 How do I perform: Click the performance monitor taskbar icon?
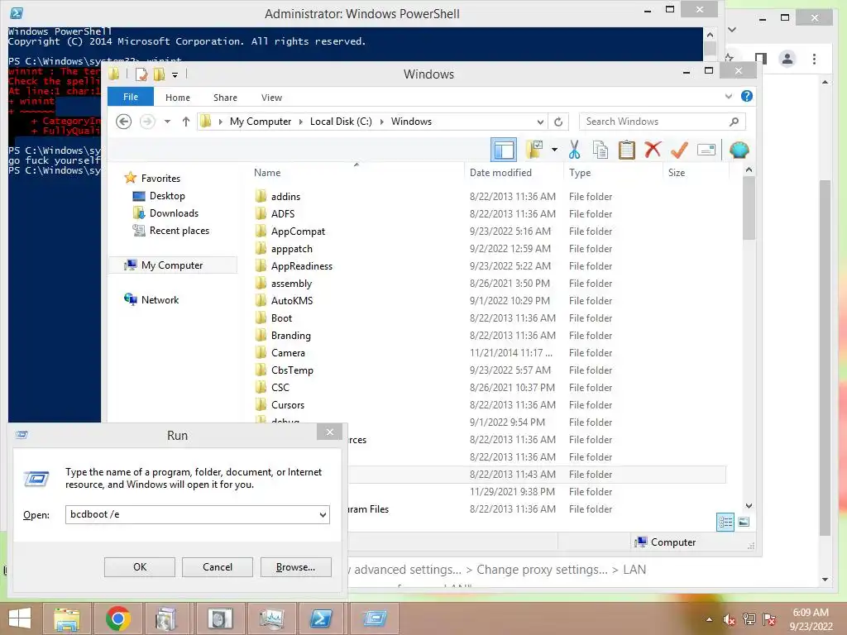271,618
